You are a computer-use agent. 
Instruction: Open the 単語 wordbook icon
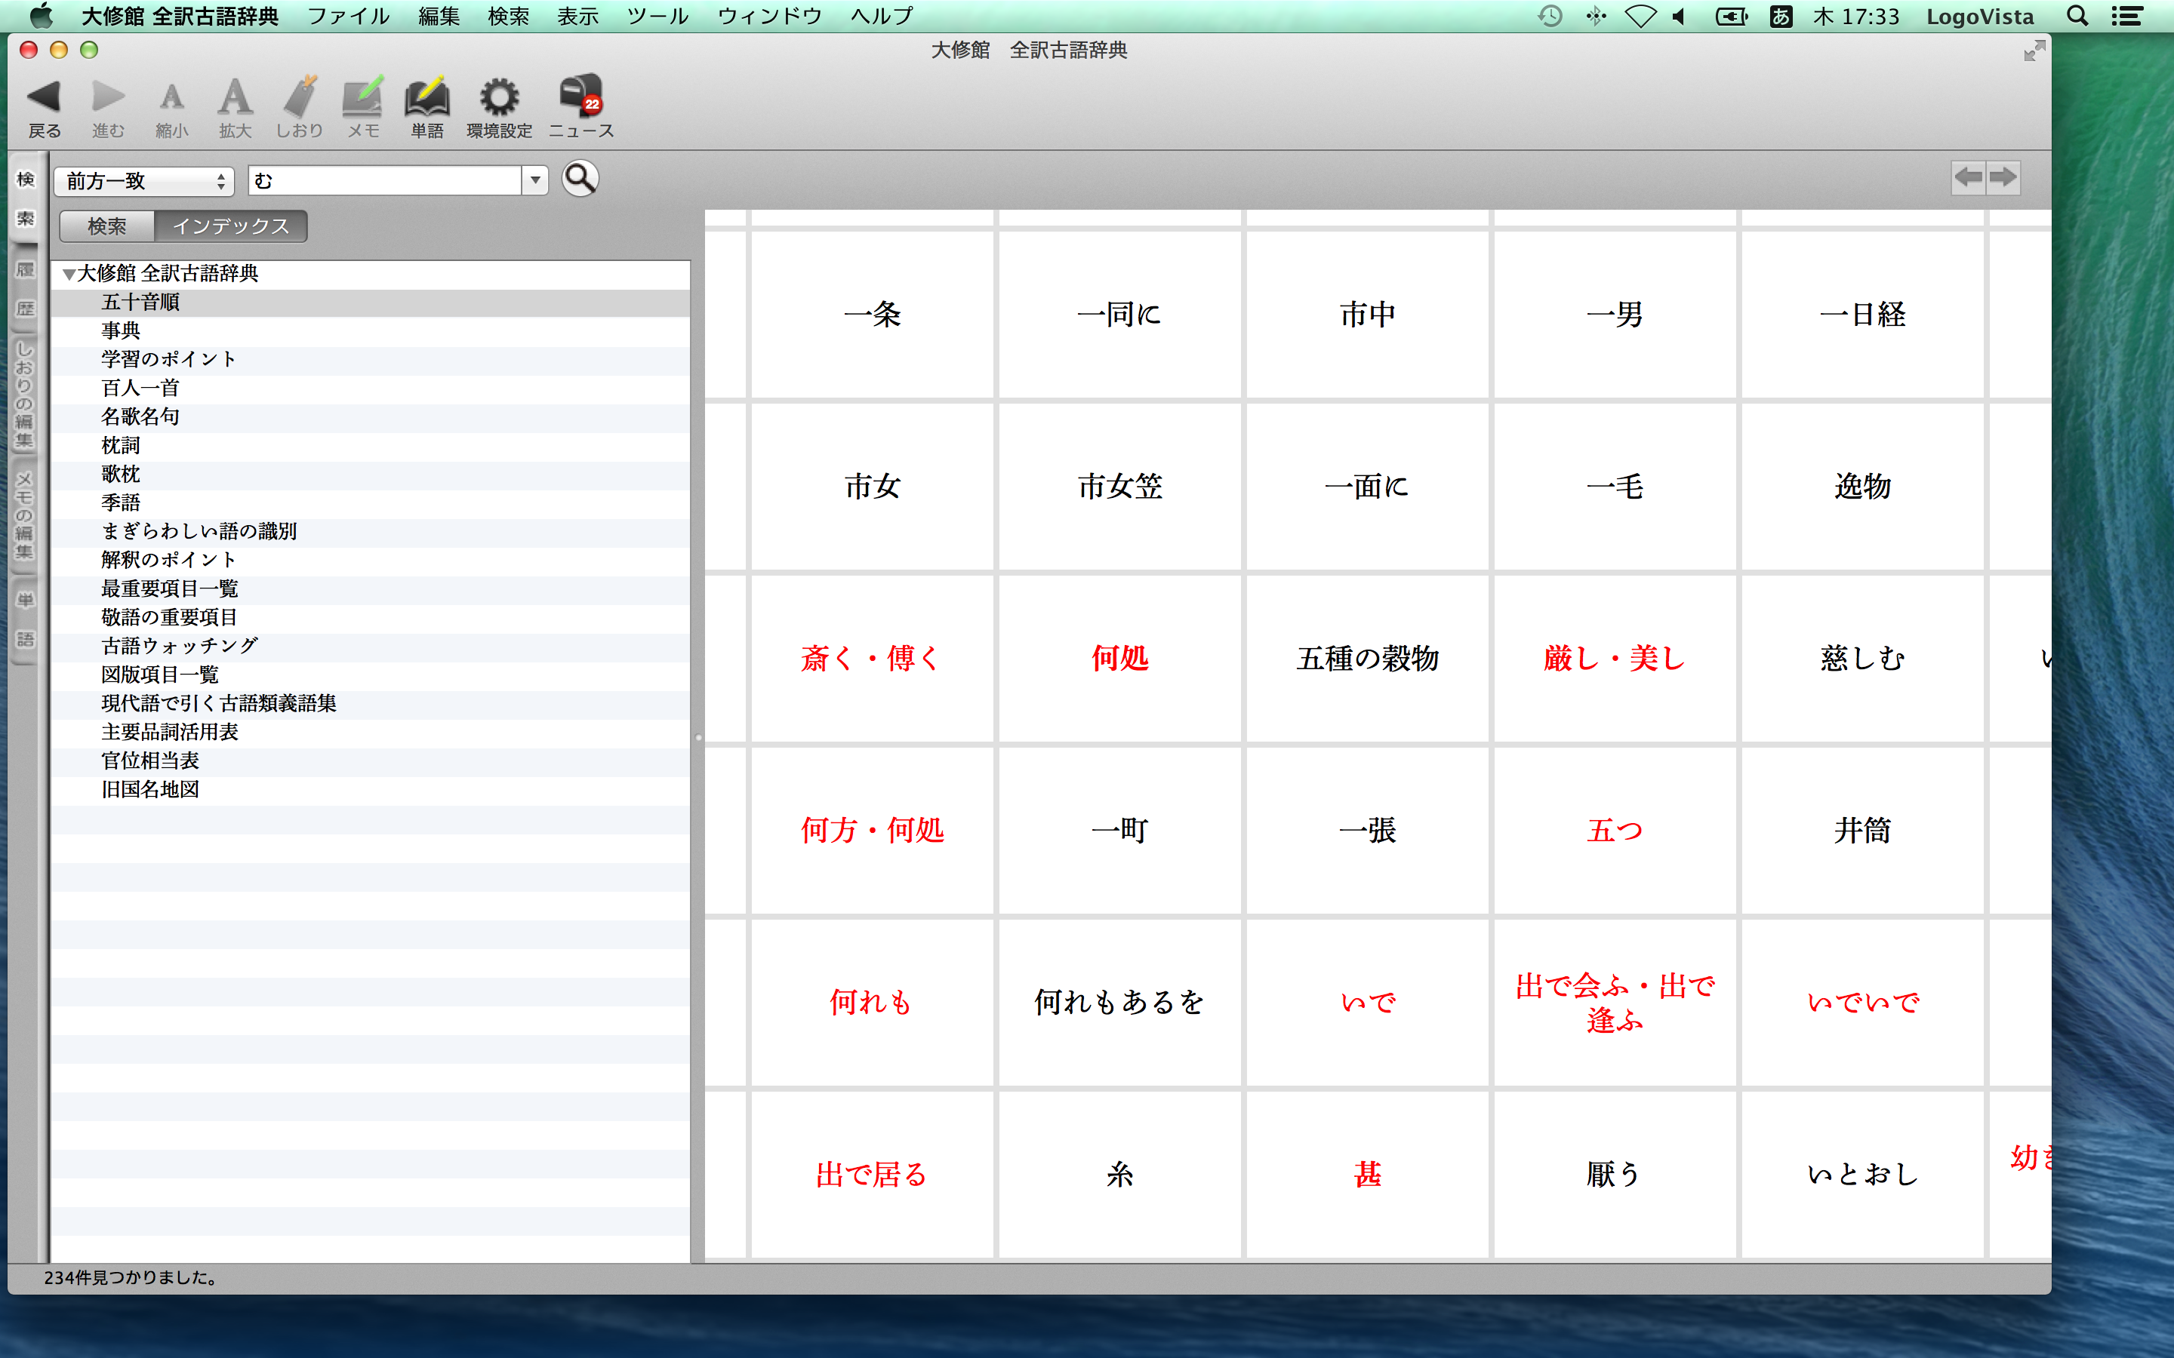click(x=426, y=97)
